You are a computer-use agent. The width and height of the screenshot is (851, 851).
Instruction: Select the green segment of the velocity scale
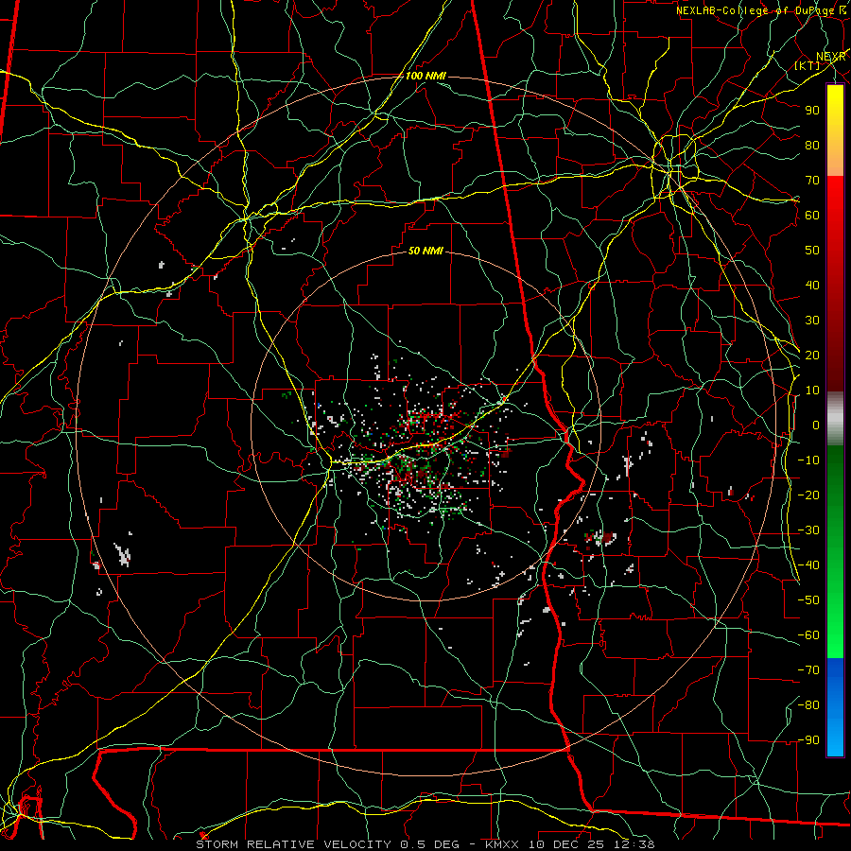835,551
